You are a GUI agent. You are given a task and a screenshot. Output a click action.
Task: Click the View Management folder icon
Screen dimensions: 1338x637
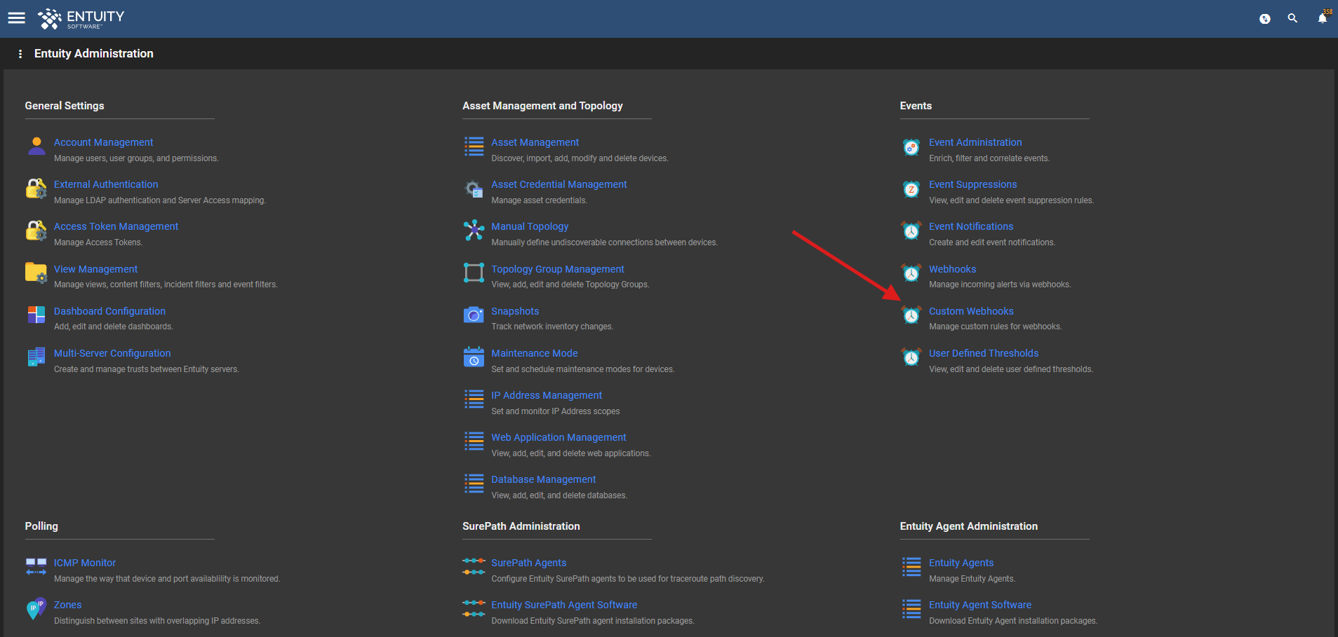tap(36, 273)
